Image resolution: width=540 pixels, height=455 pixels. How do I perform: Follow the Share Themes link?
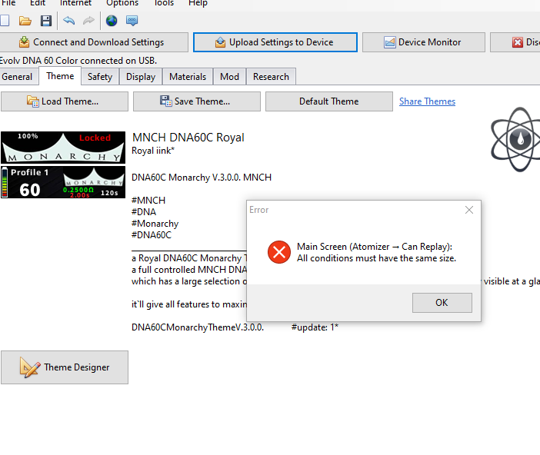pyautogui.click(x=427, y=101)
